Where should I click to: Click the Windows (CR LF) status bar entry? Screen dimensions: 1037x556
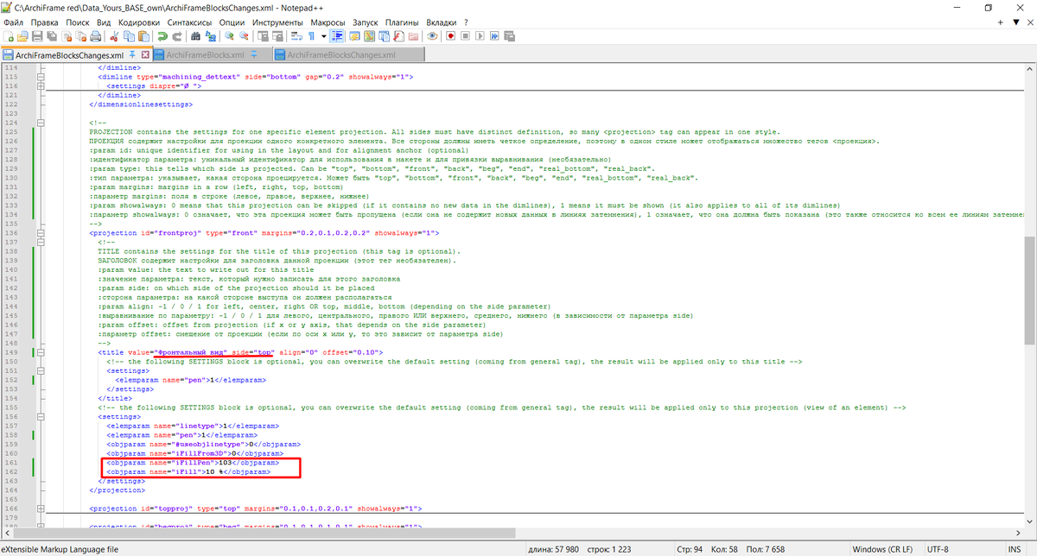point(881,549)
